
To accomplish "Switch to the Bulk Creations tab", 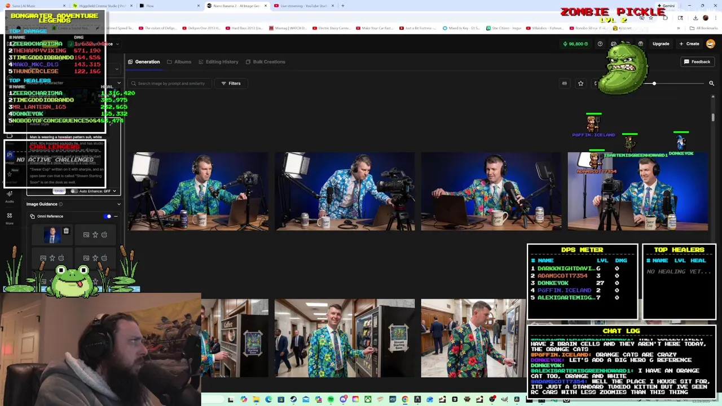I will (x=265, y=61).
